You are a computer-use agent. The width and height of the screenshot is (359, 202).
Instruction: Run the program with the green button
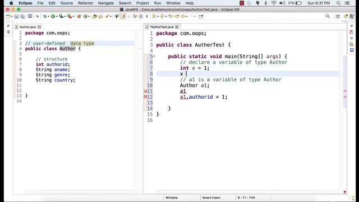pyautogui.click(x=53, y=16)
